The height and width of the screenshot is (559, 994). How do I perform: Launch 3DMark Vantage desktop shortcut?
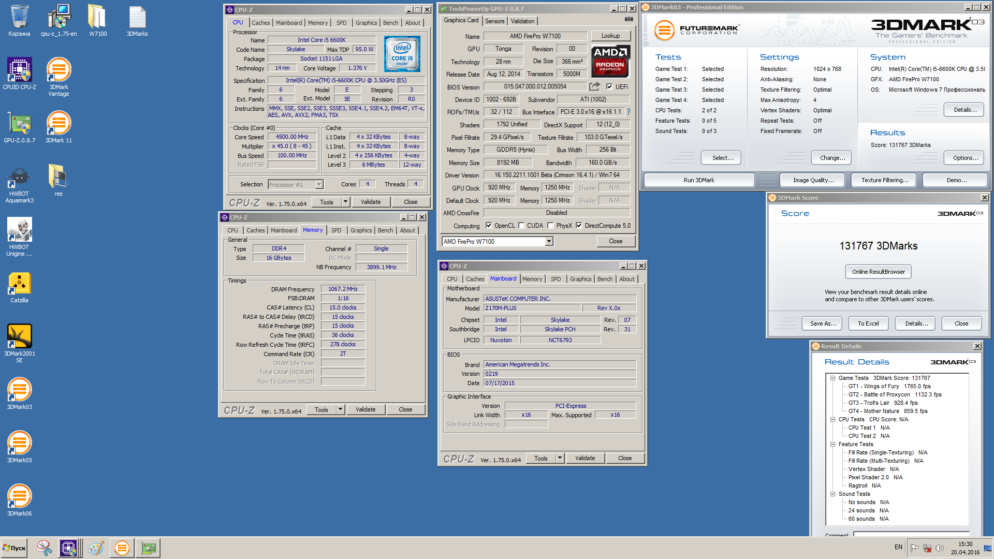pos(59,77)
